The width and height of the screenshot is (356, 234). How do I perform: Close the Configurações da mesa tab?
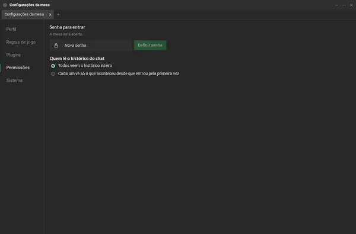[50, 14]
